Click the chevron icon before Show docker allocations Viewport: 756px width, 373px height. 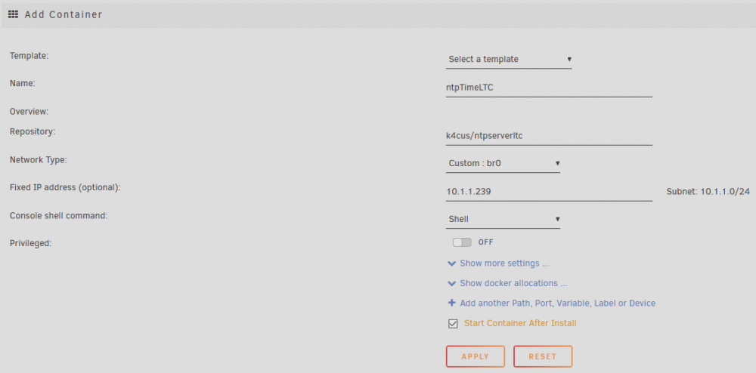point(452,283)
